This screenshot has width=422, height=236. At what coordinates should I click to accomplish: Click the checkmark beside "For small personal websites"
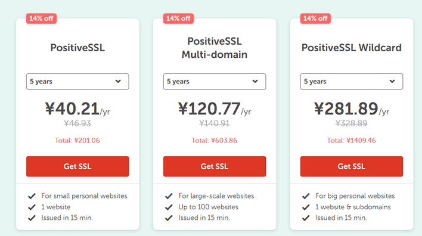tap(32, 196)
